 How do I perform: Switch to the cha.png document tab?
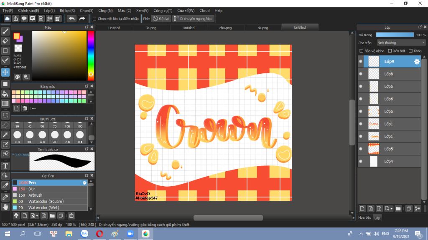pos(225,28)
